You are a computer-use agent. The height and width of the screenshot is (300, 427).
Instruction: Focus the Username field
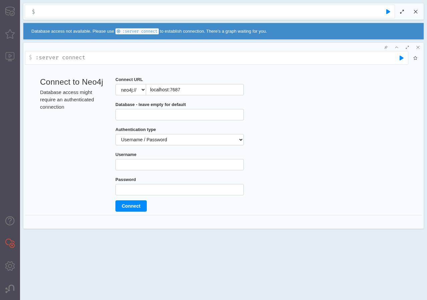tap(179, 165)
